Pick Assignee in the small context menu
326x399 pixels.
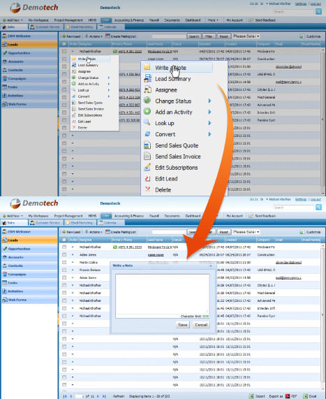pos(84,71)
